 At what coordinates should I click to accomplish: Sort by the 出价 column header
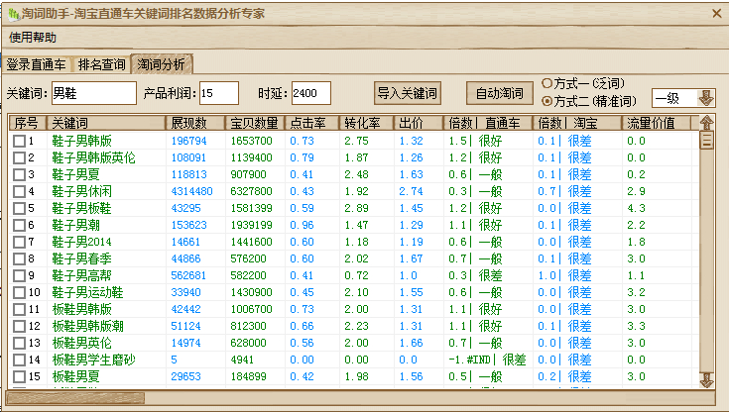coord(419,123)
